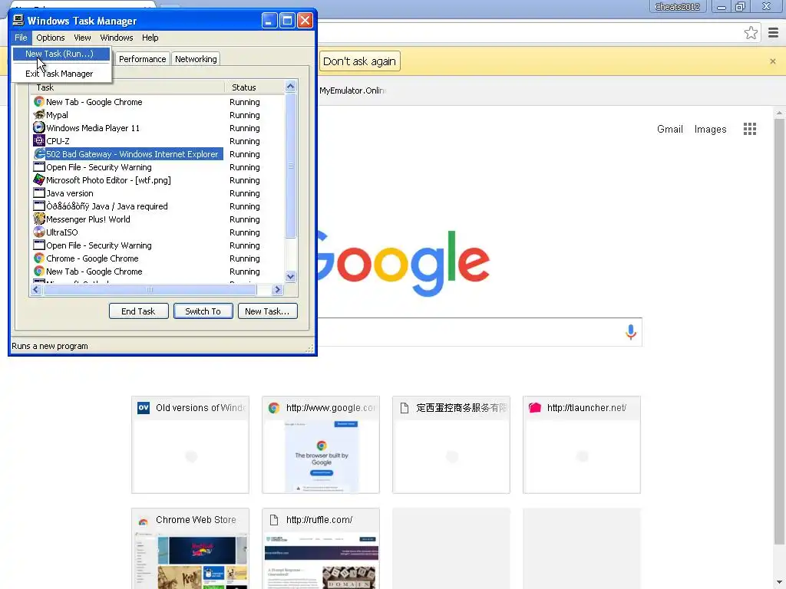Click the Cheats2012 profile button

pyautogui.click(x=677, y=6)
